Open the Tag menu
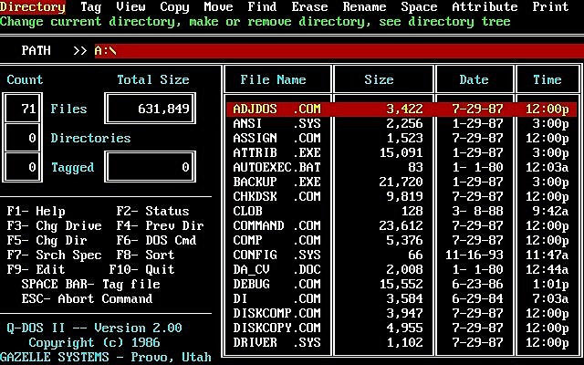The image size is (584, 365). pos(91,6)
